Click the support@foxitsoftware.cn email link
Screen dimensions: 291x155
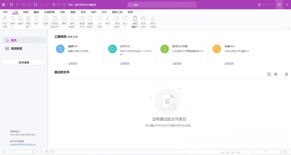[x=23, y=144]
